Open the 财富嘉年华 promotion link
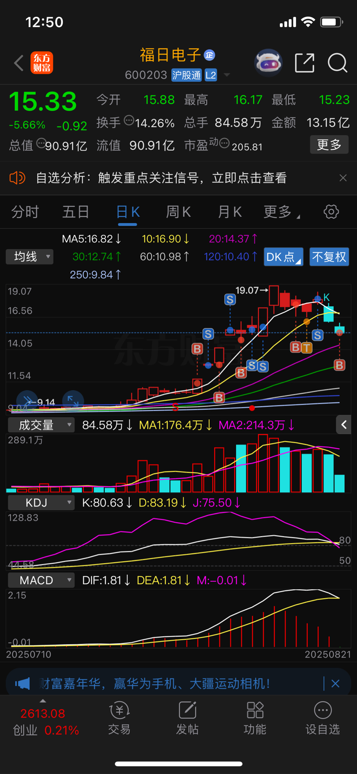 [x=154, y=684]
